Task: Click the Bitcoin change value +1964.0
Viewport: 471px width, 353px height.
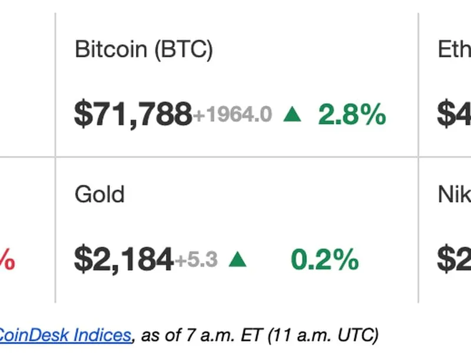Action: pos(233,115)
